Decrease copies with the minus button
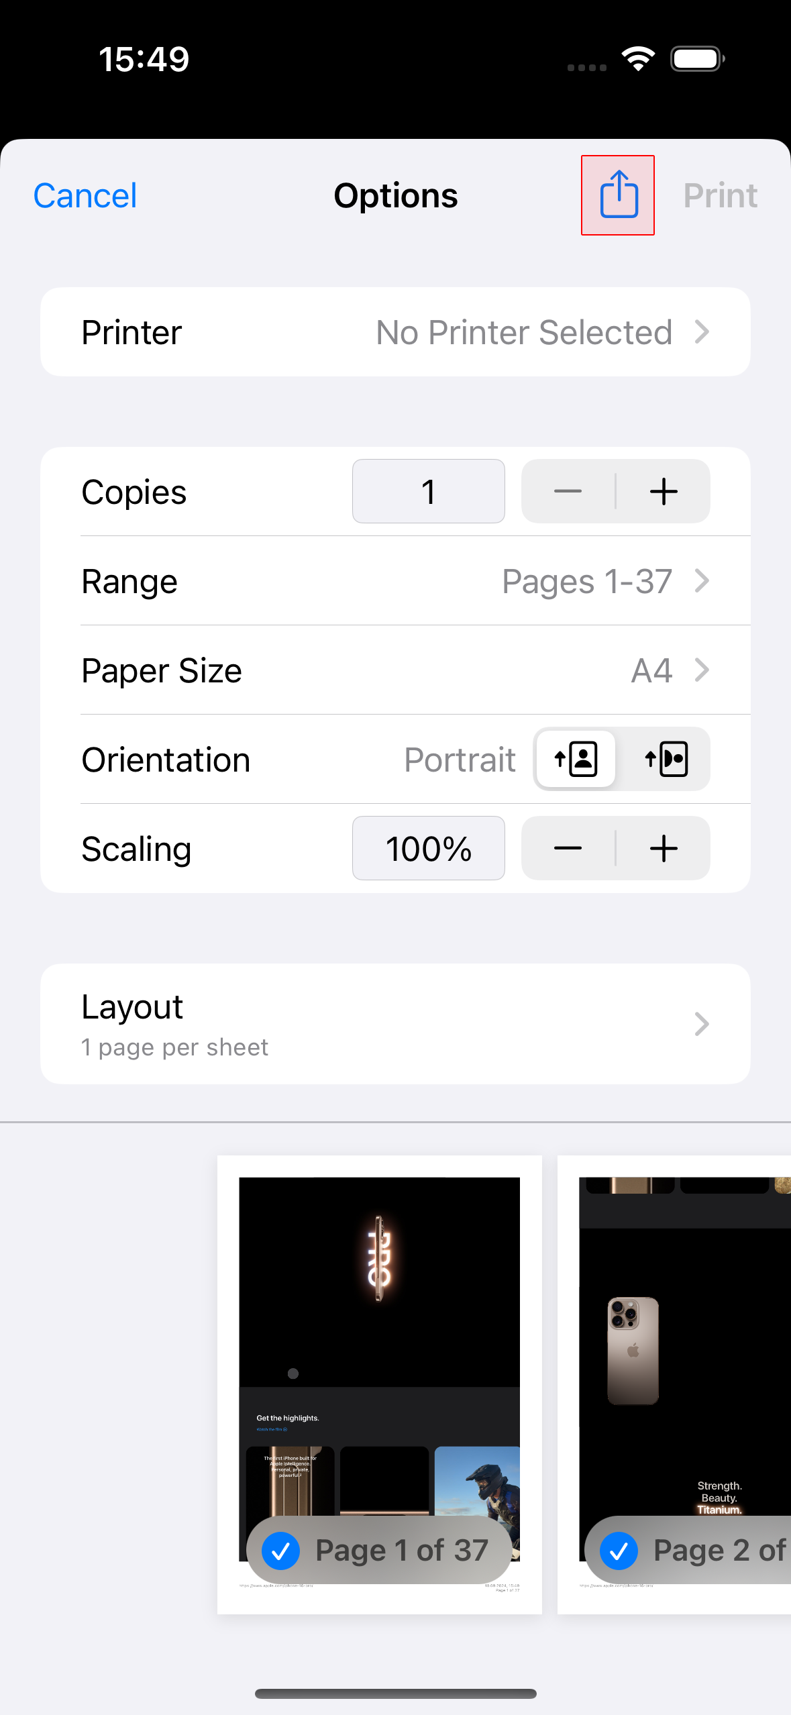Screen dimensions: 791x1715 [568, 491]
